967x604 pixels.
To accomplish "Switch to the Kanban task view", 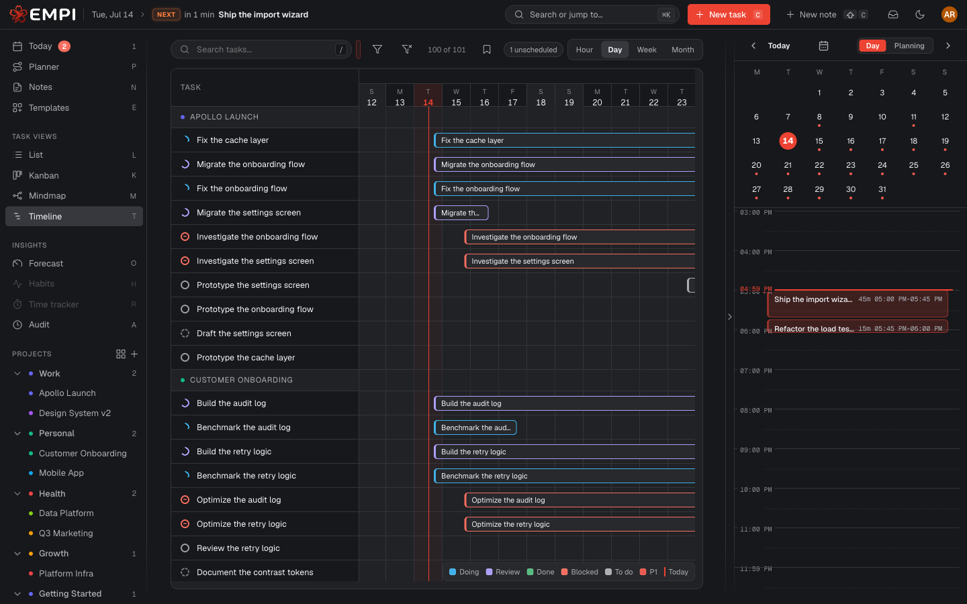I will coord(74,175).
